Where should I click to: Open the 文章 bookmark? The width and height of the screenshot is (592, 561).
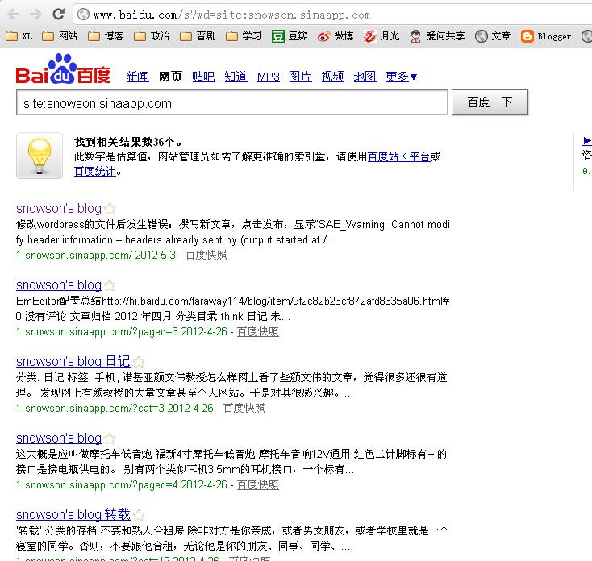[x=493, y=36]
